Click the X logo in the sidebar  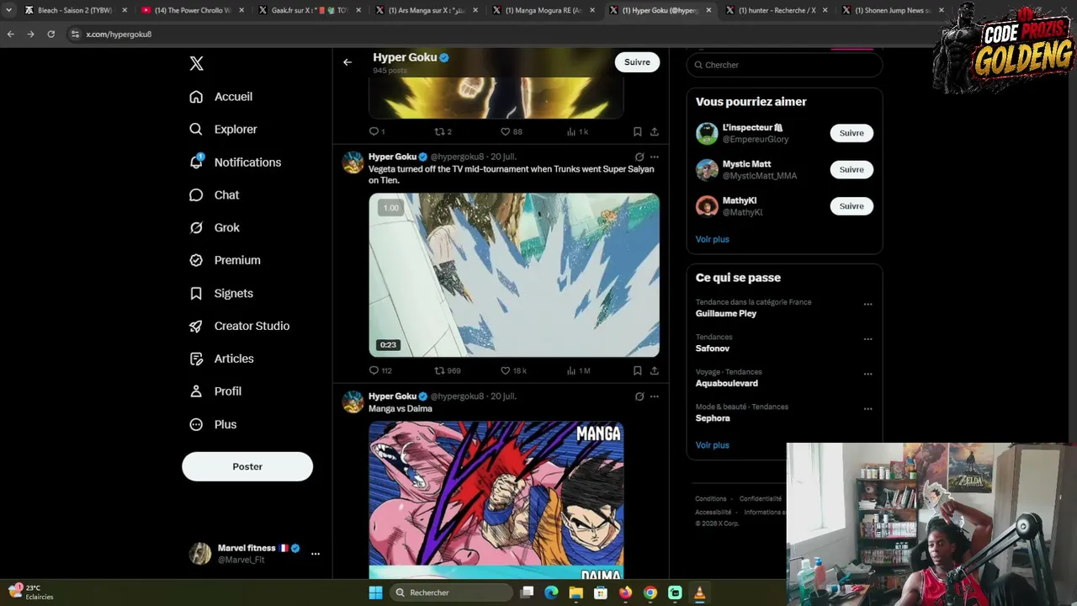point(196,63)
